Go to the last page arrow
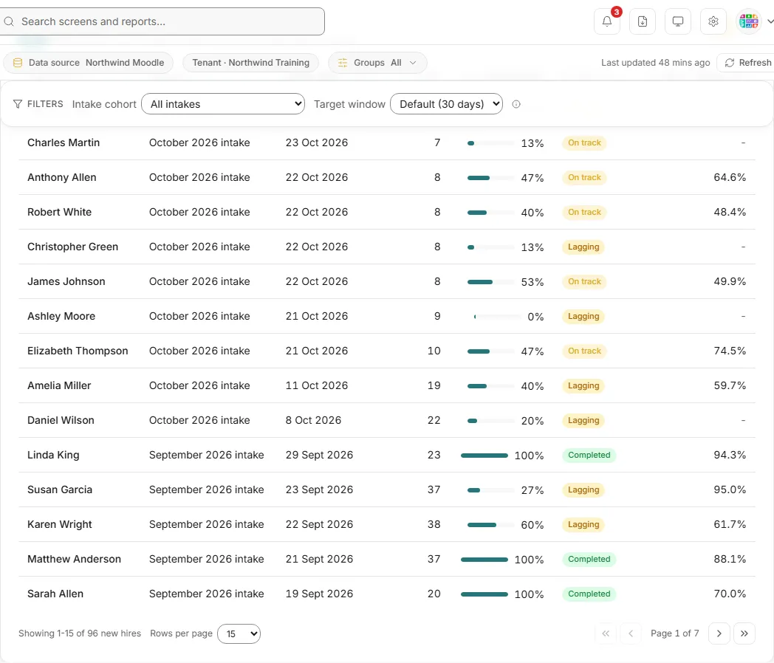Screen dimensions: 774x663 point(744,633)
